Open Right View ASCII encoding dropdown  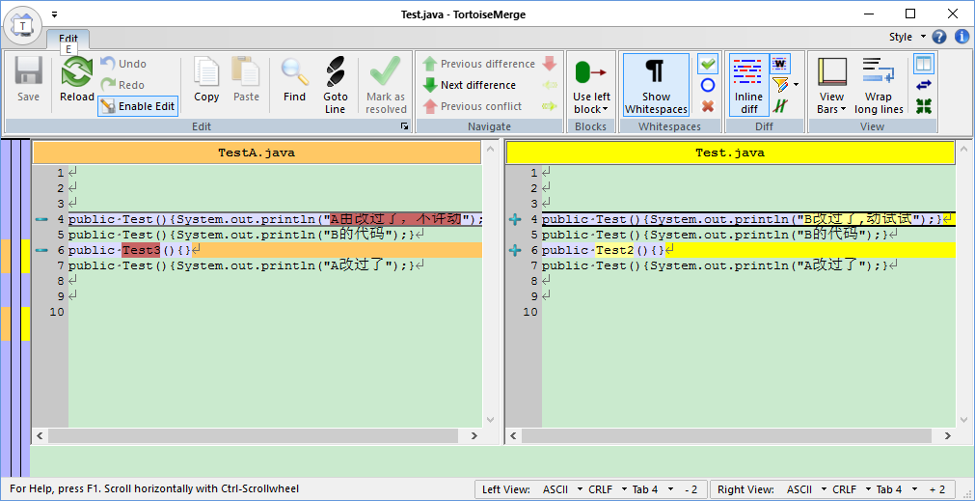pos(806,489)
